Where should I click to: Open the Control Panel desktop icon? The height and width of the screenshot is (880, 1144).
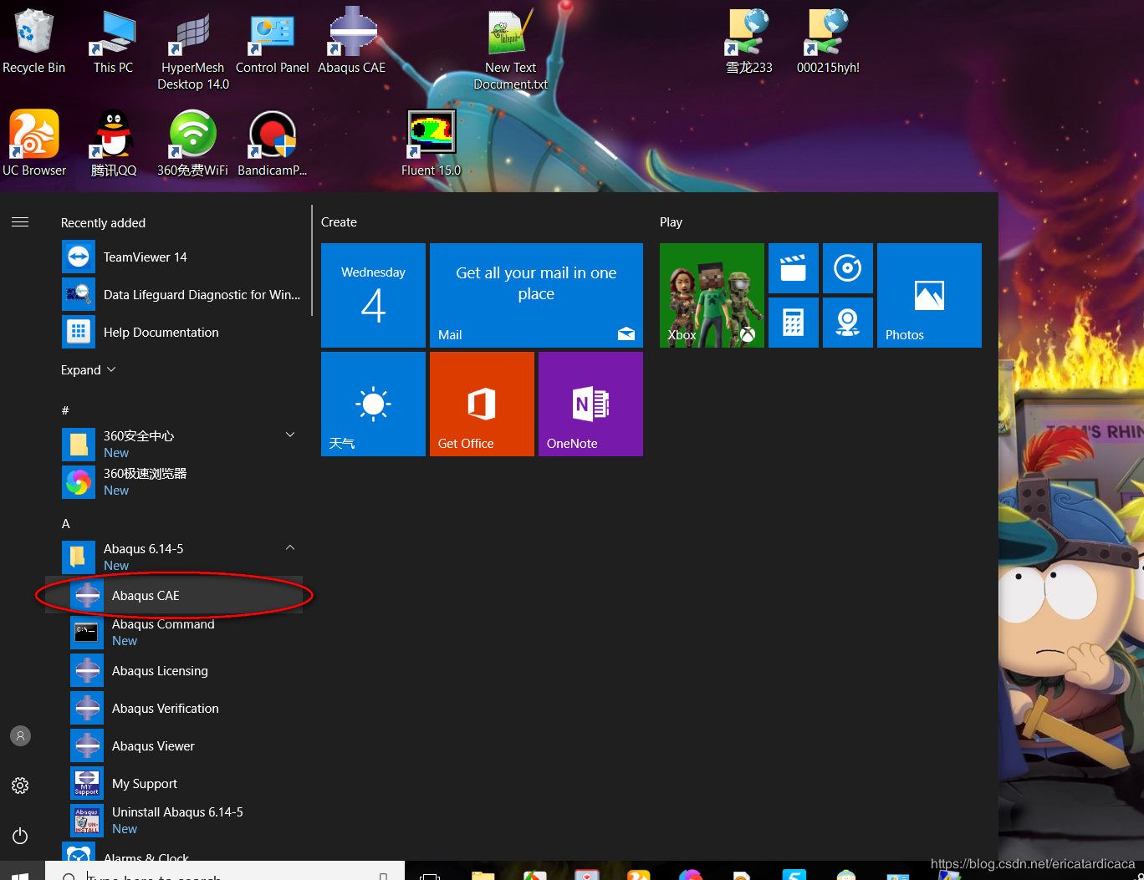[x=273, y=42]
